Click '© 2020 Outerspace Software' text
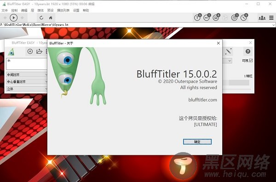The height and width of the screenshot is (182, 276). (188, 81)
